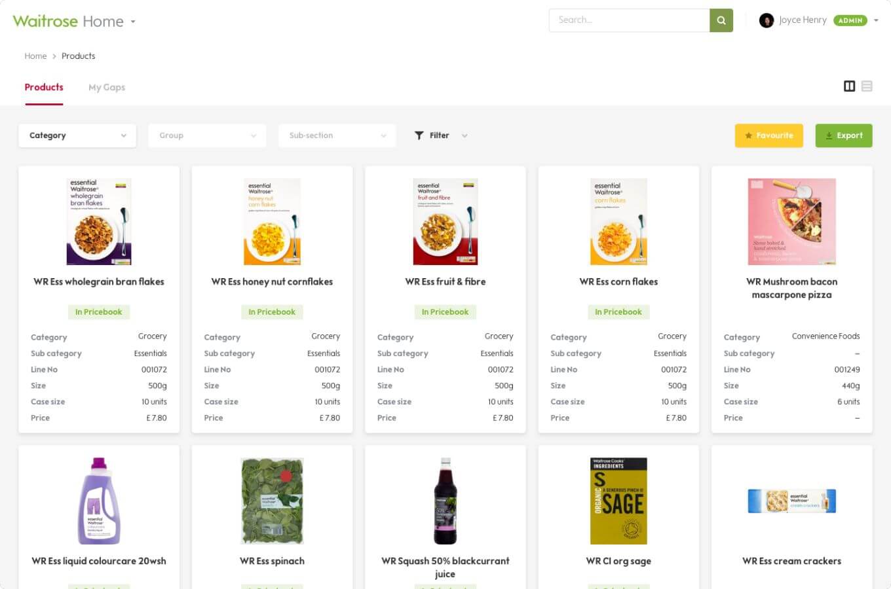Click Joyce Henry's profile avatar
891x589 pixels.
[766, 20]
